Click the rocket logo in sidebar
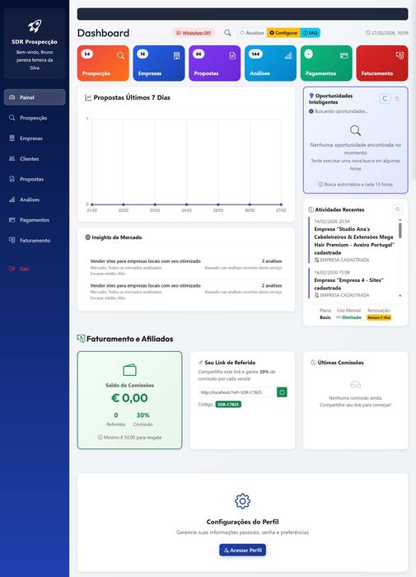 35,26
